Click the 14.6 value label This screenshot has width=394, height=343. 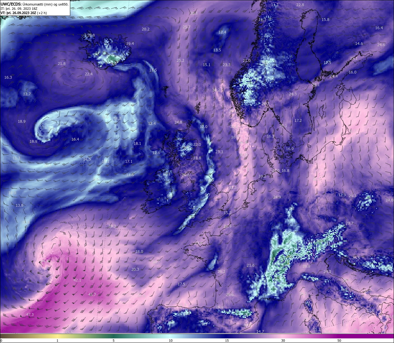point(359,43)
